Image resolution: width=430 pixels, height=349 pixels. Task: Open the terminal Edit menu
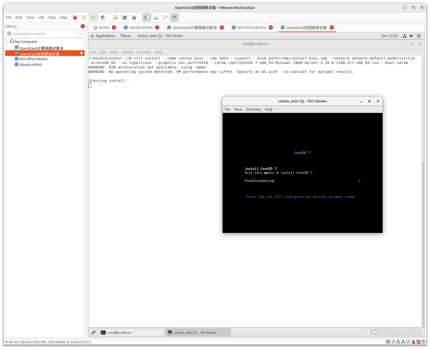[103, 52]
